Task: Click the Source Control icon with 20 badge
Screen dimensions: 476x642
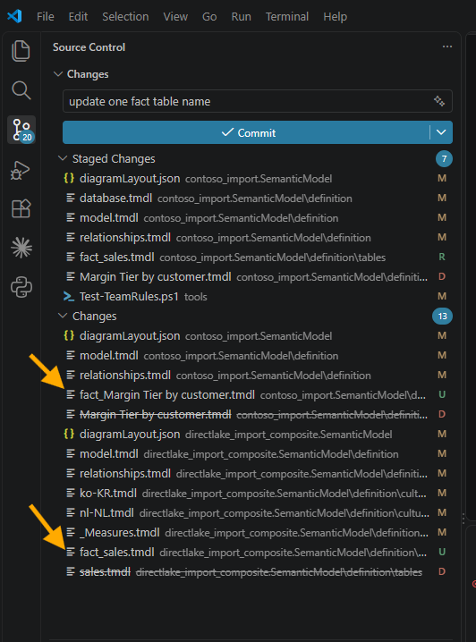Action: point(21,130)
